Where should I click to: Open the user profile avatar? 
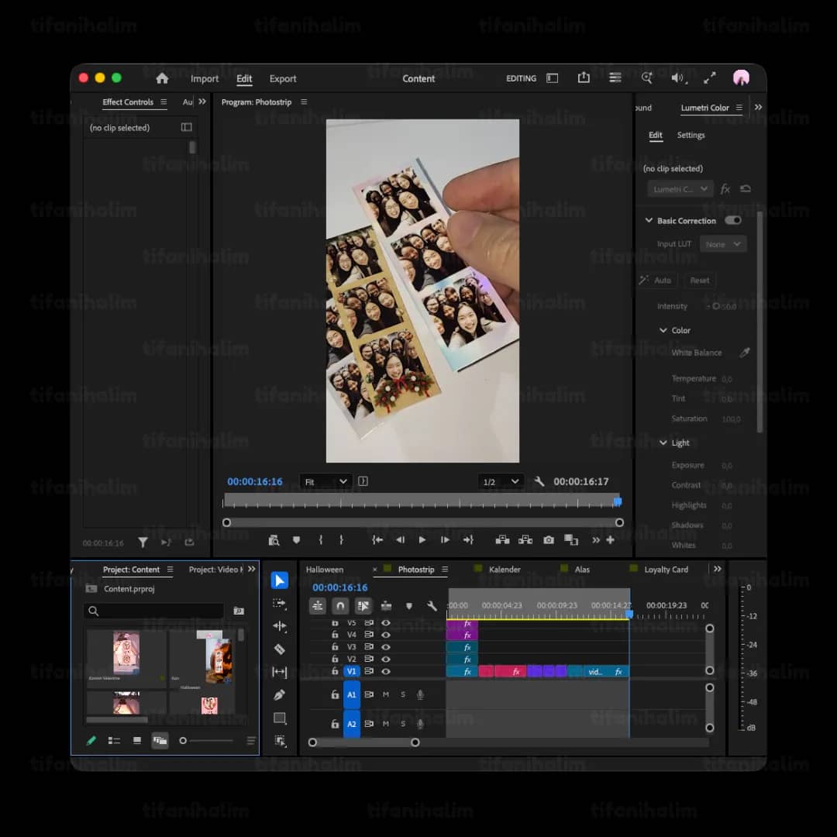coord(741,78)
